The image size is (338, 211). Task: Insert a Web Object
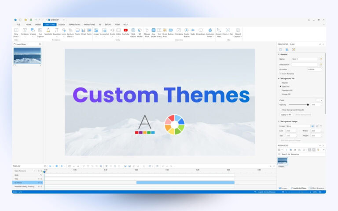133,33
